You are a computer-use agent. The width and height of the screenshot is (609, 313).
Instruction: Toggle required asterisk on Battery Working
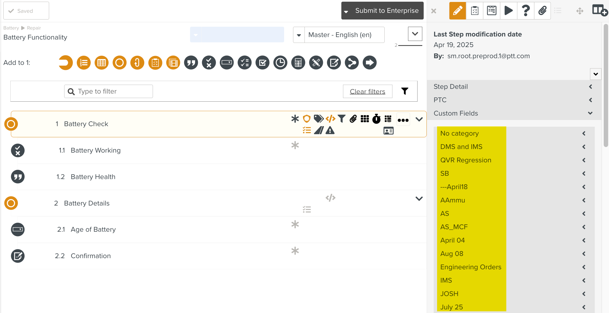pyautogui.click(x=295, y=145)
